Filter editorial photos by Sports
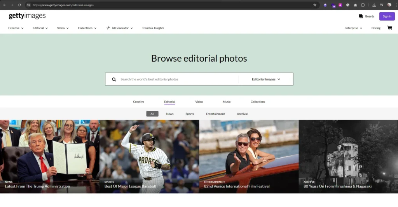 coord(190,114)
